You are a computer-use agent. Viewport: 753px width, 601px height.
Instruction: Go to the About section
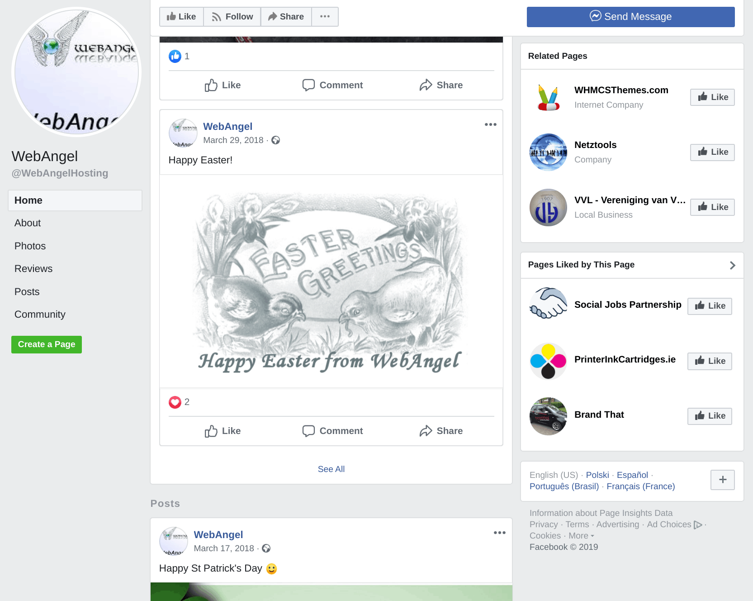28,223
